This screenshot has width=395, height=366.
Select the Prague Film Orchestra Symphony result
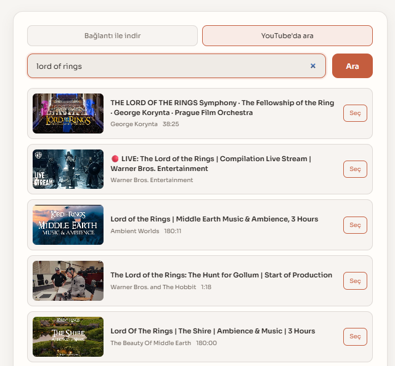[355, 113]
